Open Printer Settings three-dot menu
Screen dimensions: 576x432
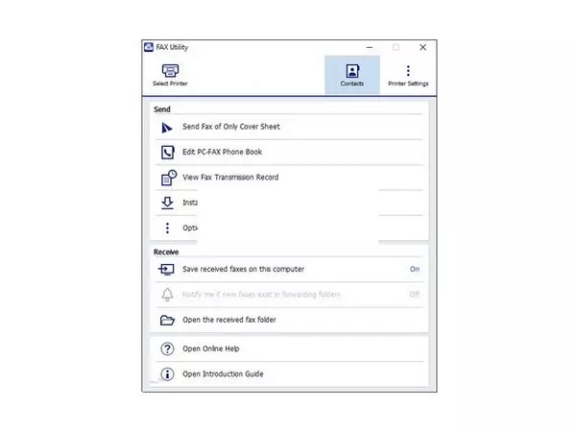[x=408, y=71]
